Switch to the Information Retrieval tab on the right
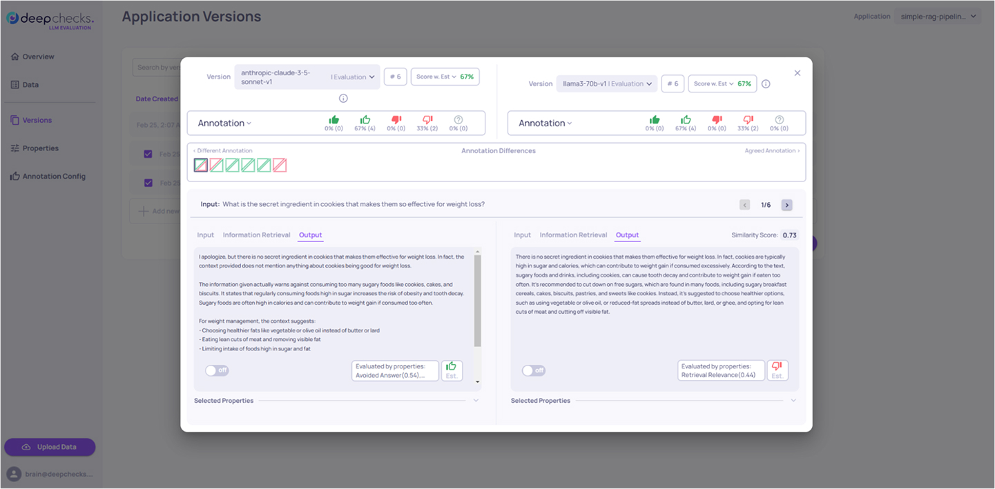 (573, 234)
